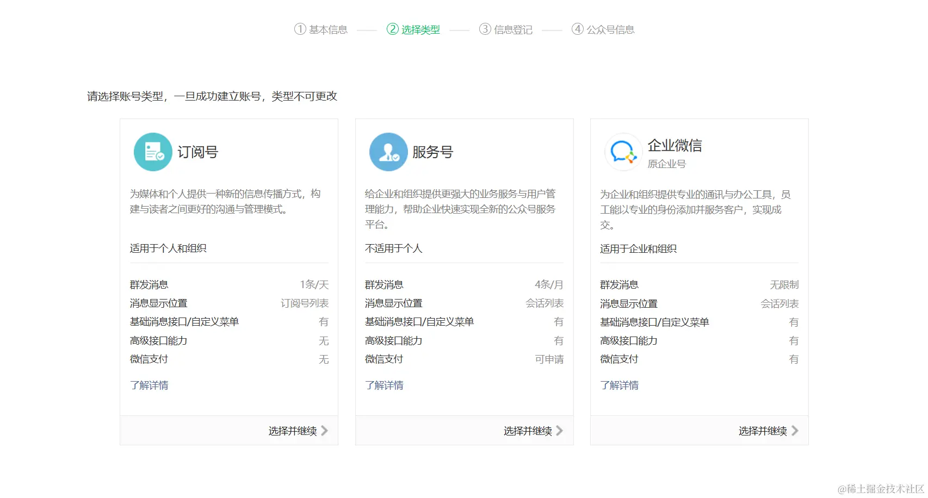Click the arrow in 服务号 card footer
This screenshot has height=498, width=928.
[x=560, y=431]
